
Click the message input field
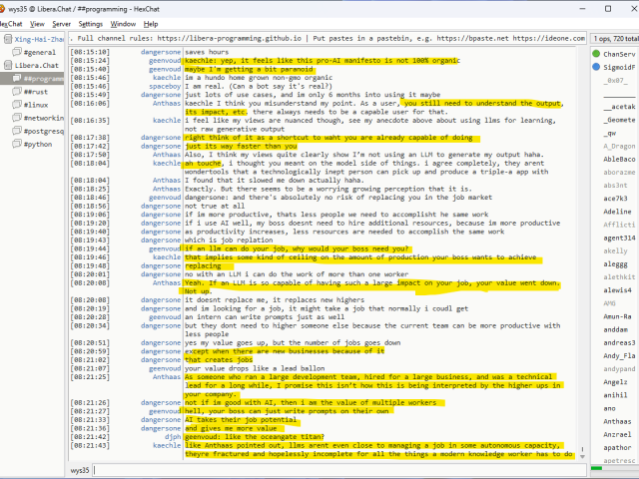339,469
